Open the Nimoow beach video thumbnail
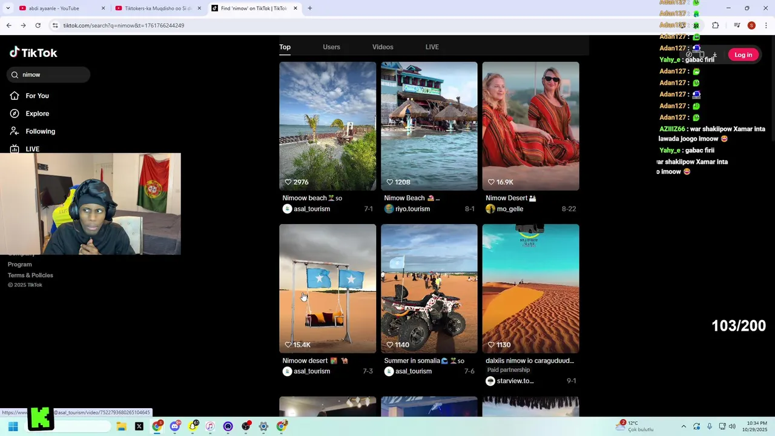775x436 pixels. tap(328, 126)
